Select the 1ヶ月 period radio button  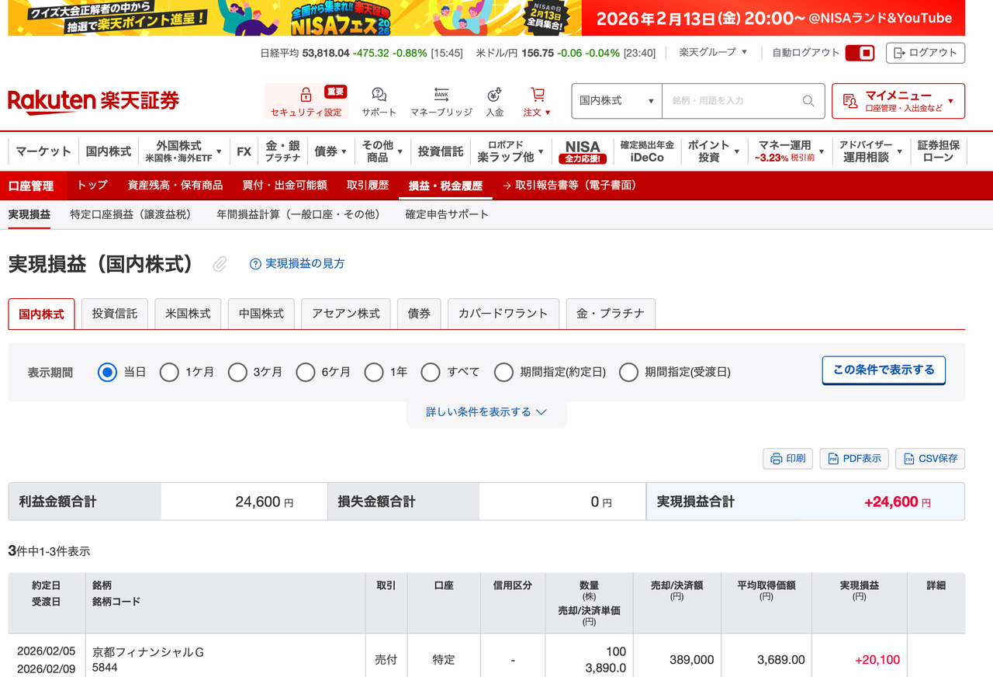point(169,373)
